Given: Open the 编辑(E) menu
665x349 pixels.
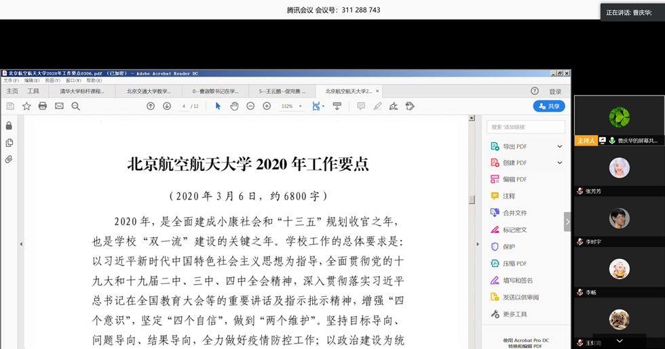Looking at the screenshot, I should point(32,81).
